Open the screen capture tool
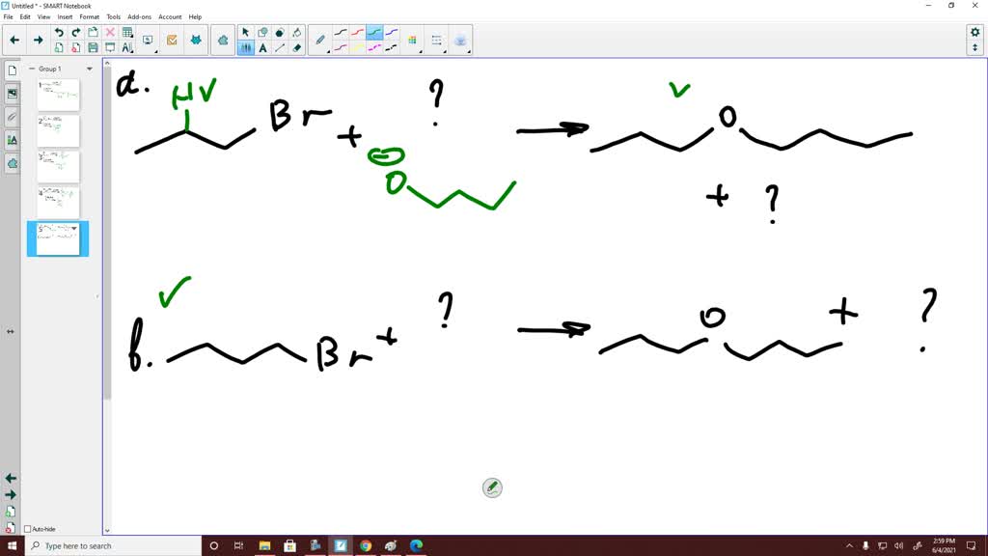 pyautogui.click(x=148, y=41)
